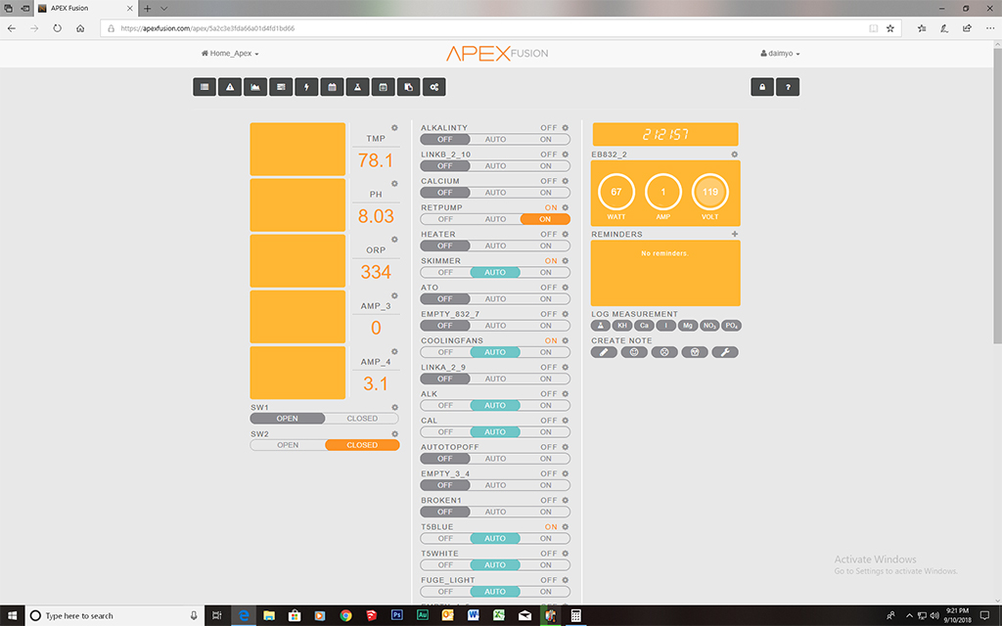The width and height of the screenshot is (1002, 626).
Task: Set T5WHITE output to OFF
Action: click(445, 565)
